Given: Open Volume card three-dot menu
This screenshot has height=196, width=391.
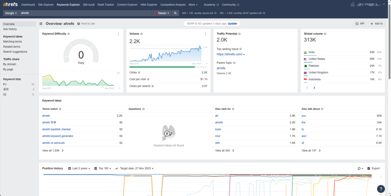Looking at the screenshot, I should pos(205,34).
